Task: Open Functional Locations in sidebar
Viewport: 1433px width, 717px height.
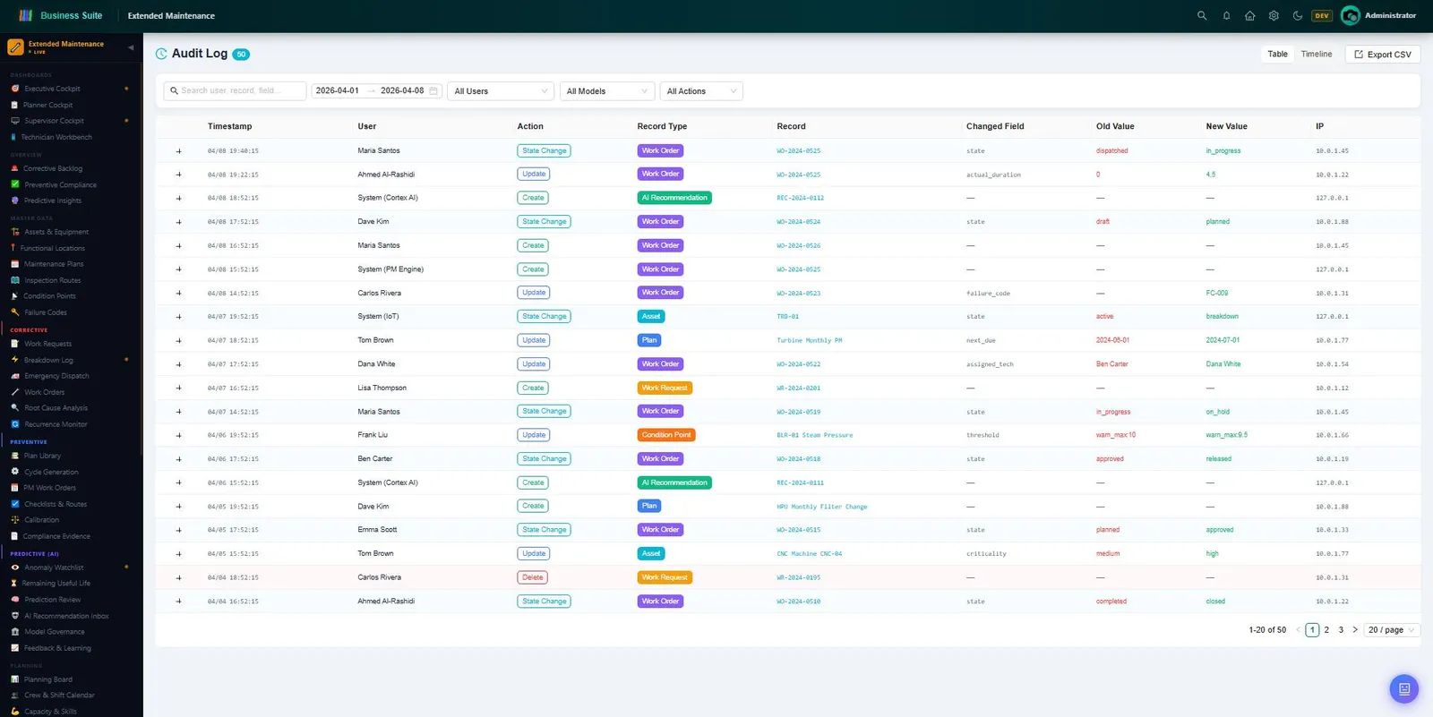Action: [x=52, y=248]
